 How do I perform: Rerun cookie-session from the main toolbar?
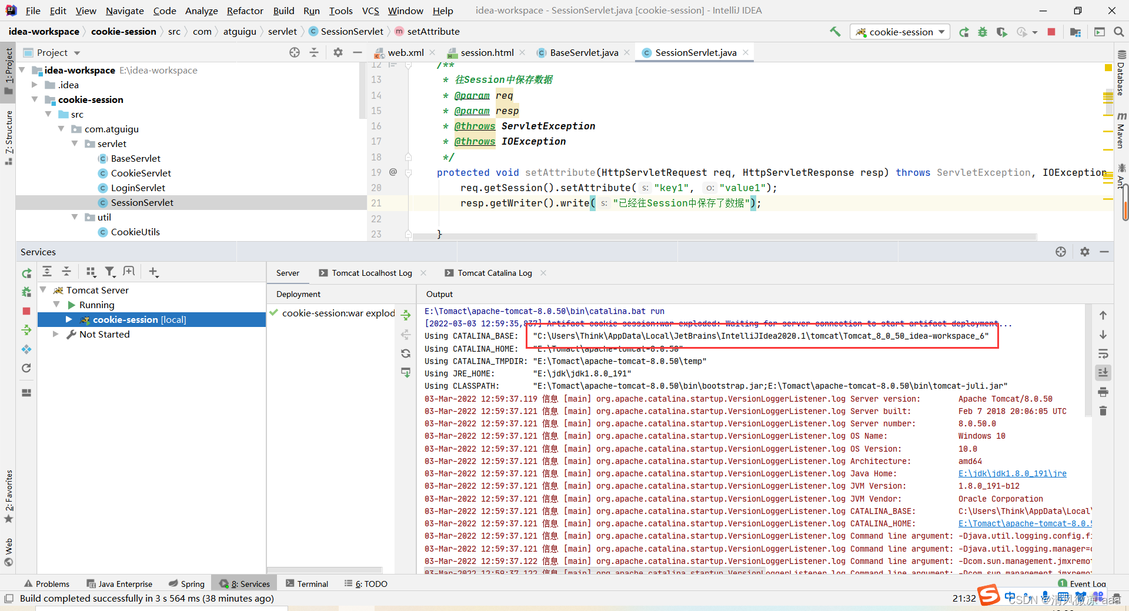(x=964, y=32)
